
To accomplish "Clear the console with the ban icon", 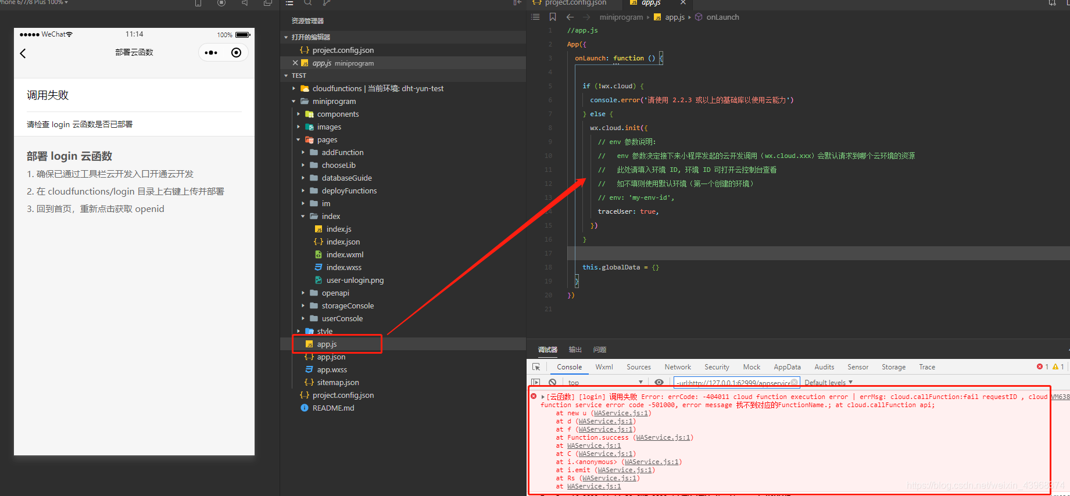I will (x=553, y=382).
